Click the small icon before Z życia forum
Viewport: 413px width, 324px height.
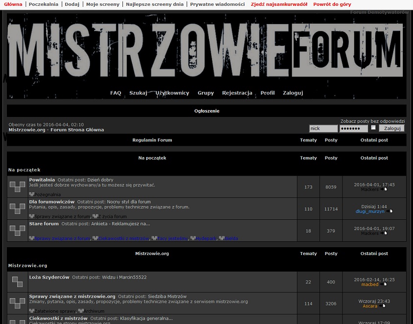click(x=95, y=216)
